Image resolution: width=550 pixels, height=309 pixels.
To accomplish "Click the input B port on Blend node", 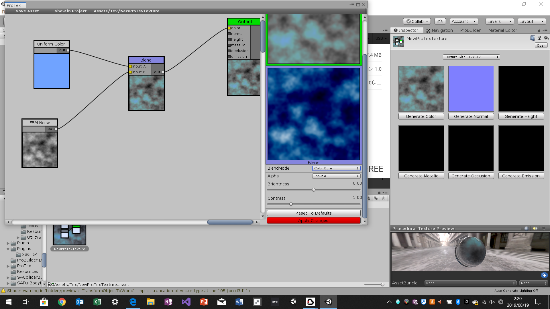I will [x=130, y=72].
